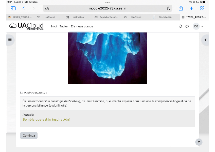Open the notifications bell
Viewport: 215px width, 152px height.
(181, 26)
